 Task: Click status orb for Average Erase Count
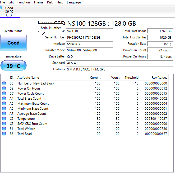pyautogui.click(x=4, y=113)
